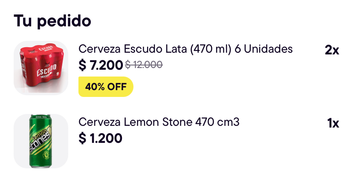The height and width of the screenshot is (176, 353).
Task: Click the 2x quantity for Escudo
Action: [332, 50]
